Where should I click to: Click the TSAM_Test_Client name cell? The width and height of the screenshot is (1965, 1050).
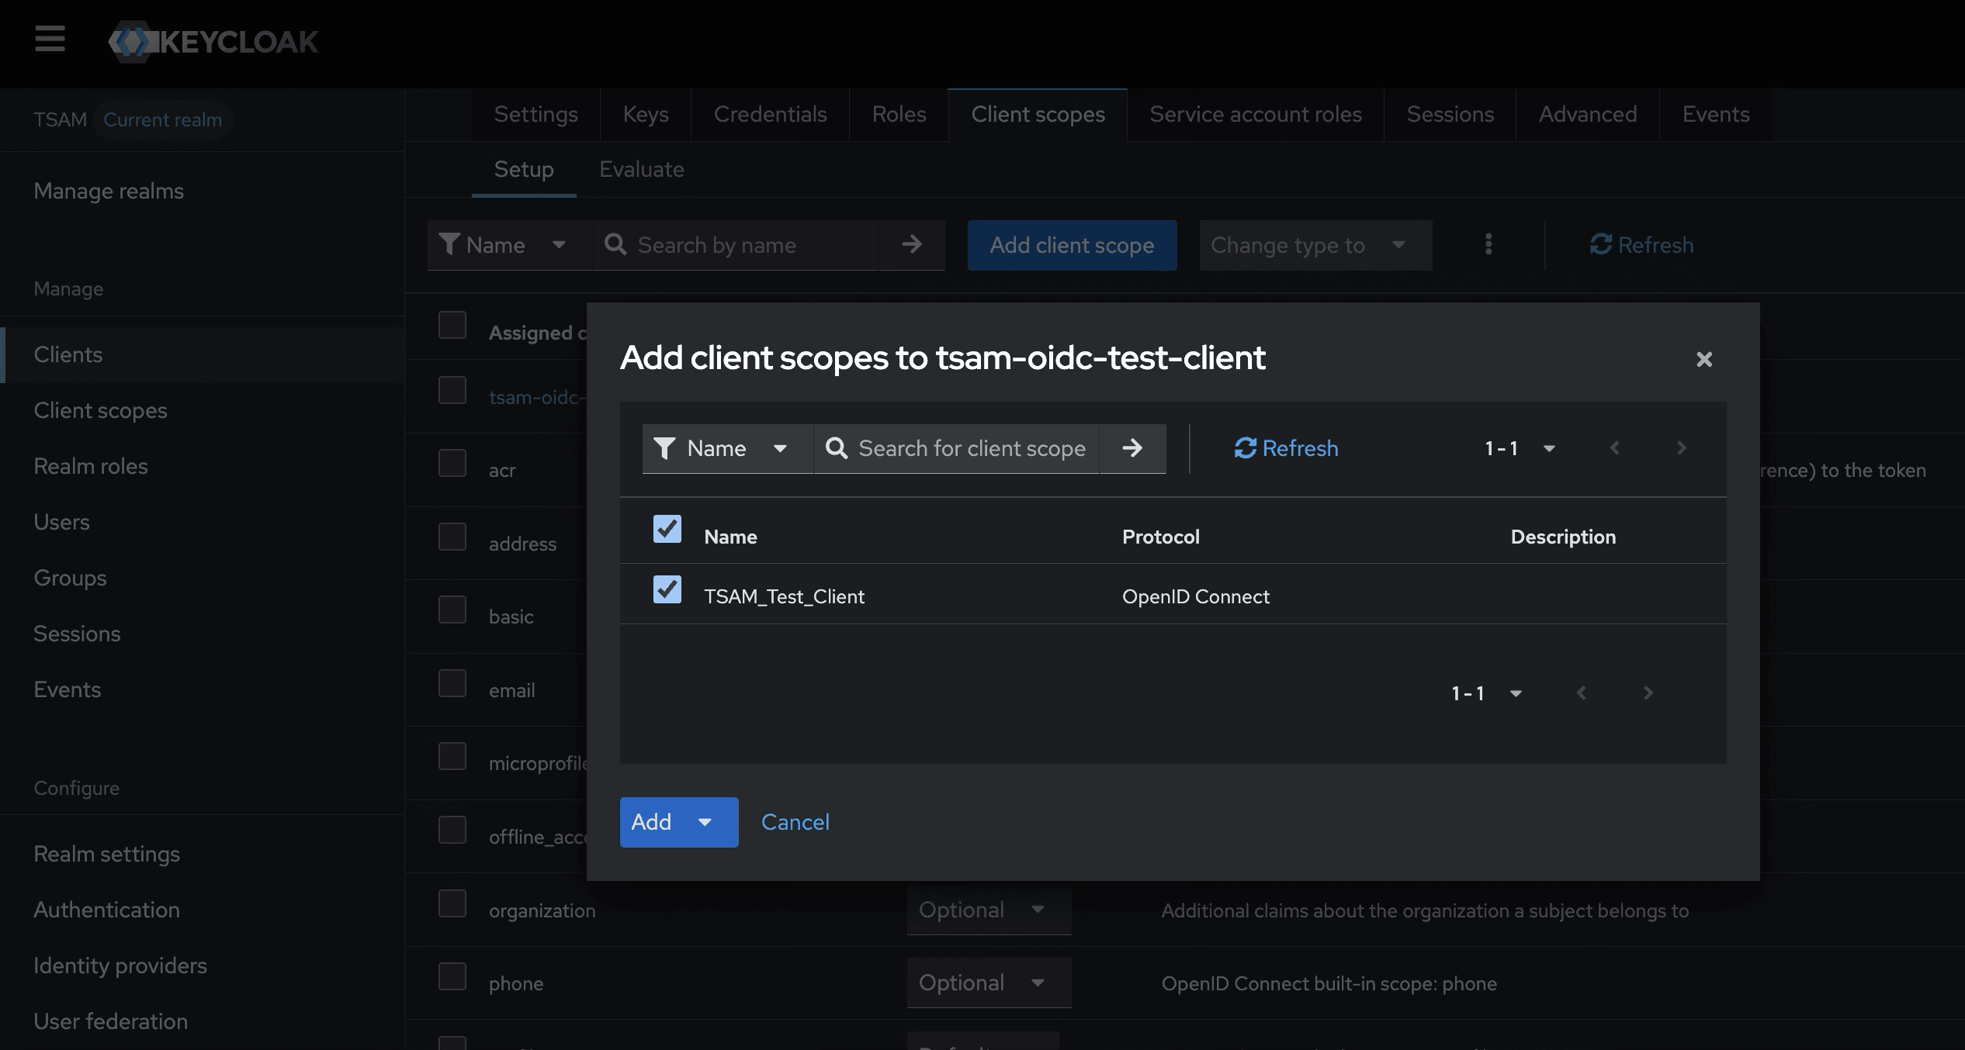[784, 596]
